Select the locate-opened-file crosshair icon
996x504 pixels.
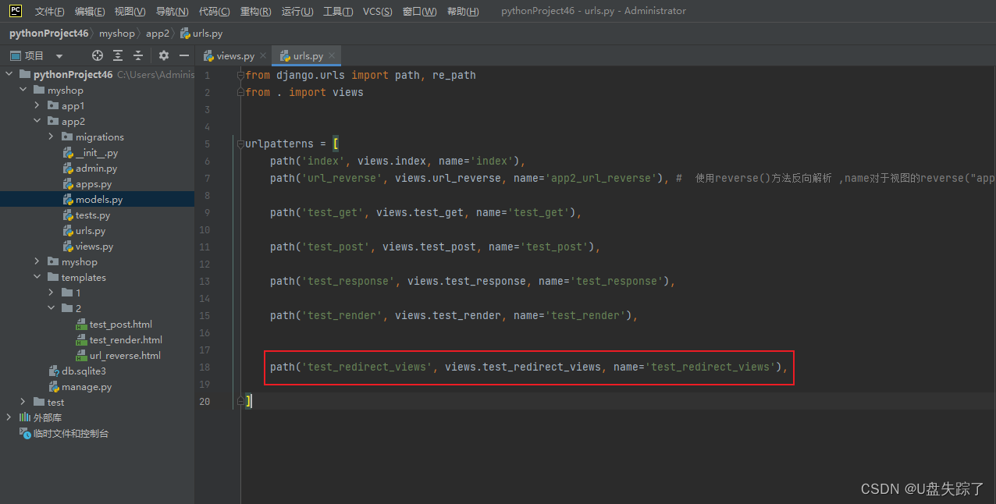click(97, 55)
